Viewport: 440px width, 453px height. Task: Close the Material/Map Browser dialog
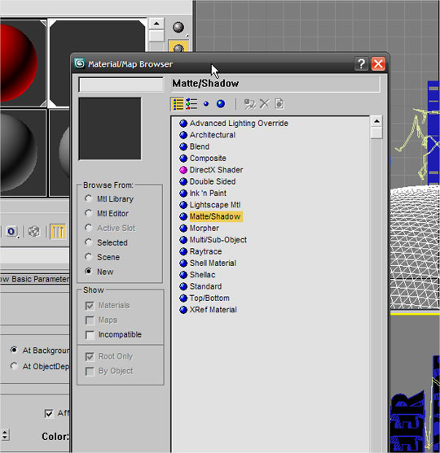[378, 63]
